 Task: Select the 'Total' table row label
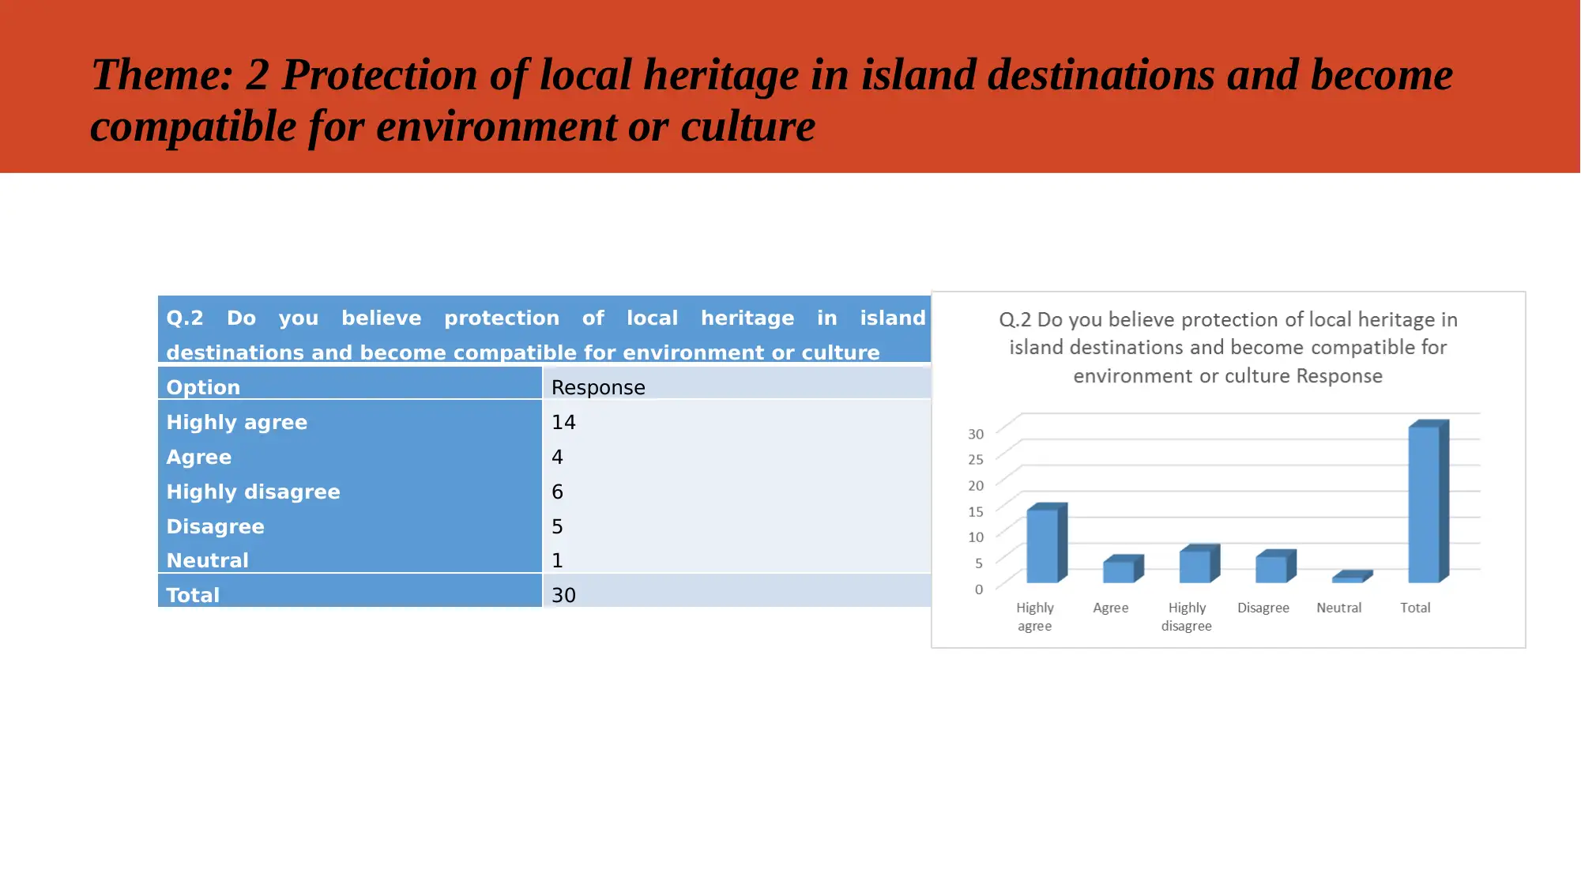point(193,595)
